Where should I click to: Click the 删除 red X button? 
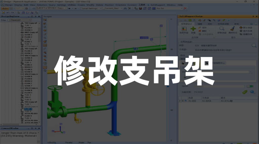(202, 31)
